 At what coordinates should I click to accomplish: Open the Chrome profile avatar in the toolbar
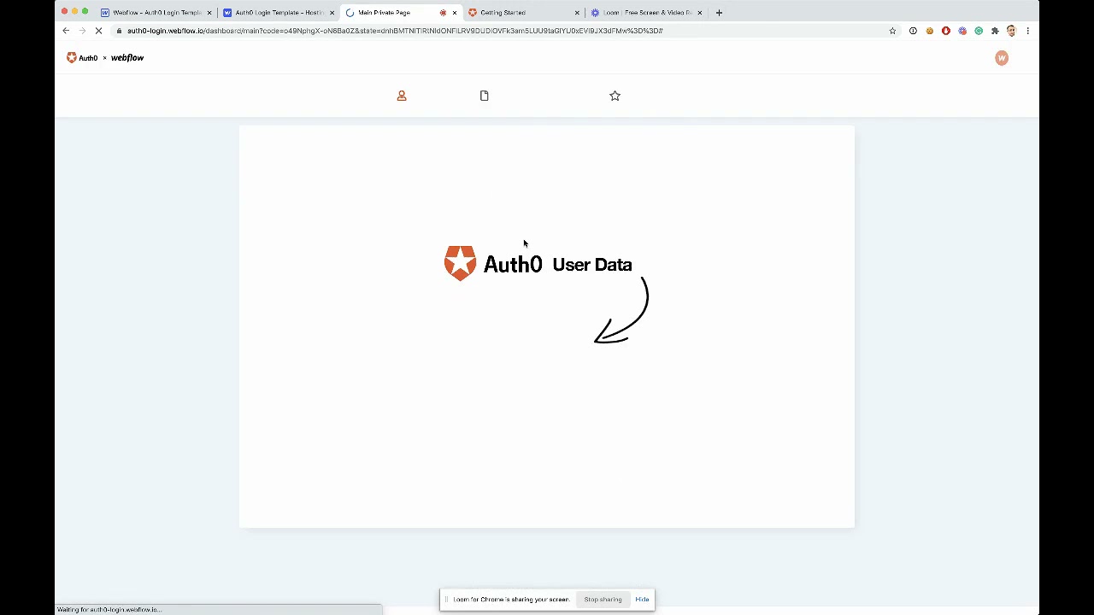click(x=1011, y=31)
